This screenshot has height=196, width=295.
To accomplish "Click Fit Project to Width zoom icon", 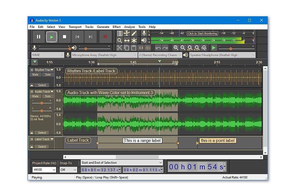I will 197,48.
